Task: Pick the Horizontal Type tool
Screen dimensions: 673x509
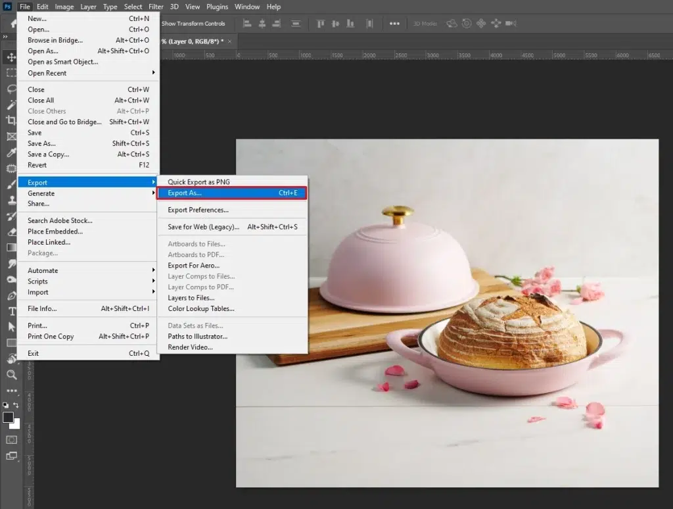Action: [x=11, y=311]
